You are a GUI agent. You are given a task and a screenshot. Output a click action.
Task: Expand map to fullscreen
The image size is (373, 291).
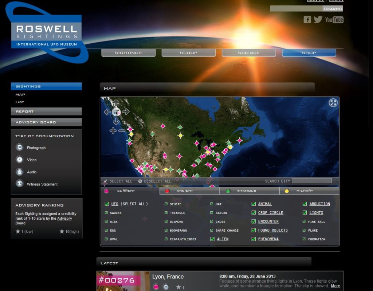(333, 103)
